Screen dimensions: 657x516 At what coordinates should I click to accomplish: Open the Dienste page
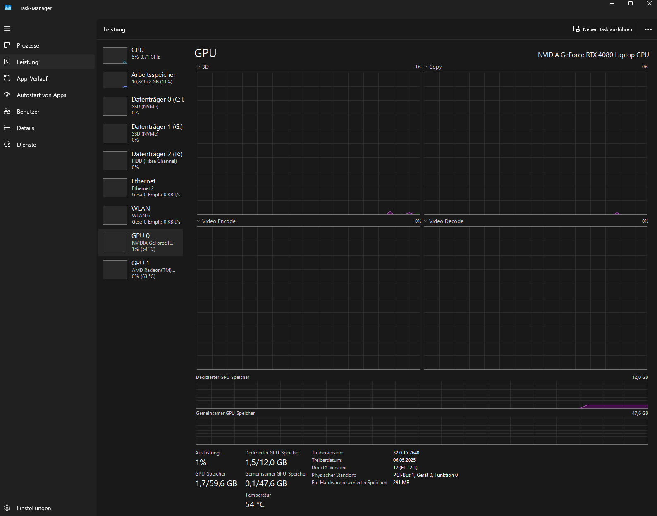coord(48,145)
